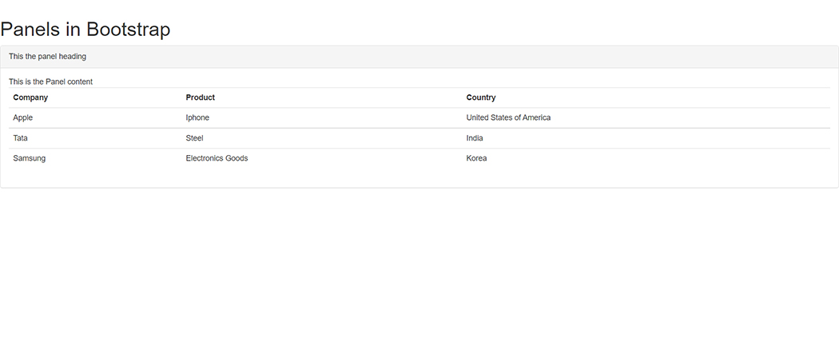This screenshot has height=358, width=839.
Task: Click the Iphone product cell
Action: 197,117
